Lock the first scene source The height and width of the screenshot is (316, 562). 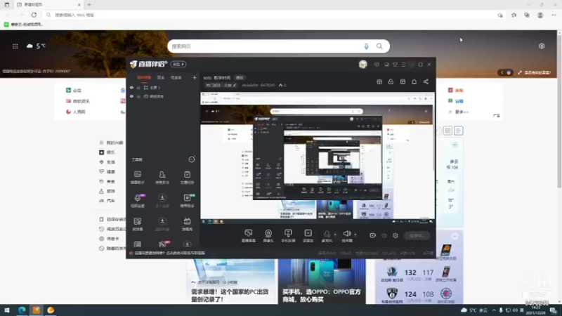click(x=138, y=87)
